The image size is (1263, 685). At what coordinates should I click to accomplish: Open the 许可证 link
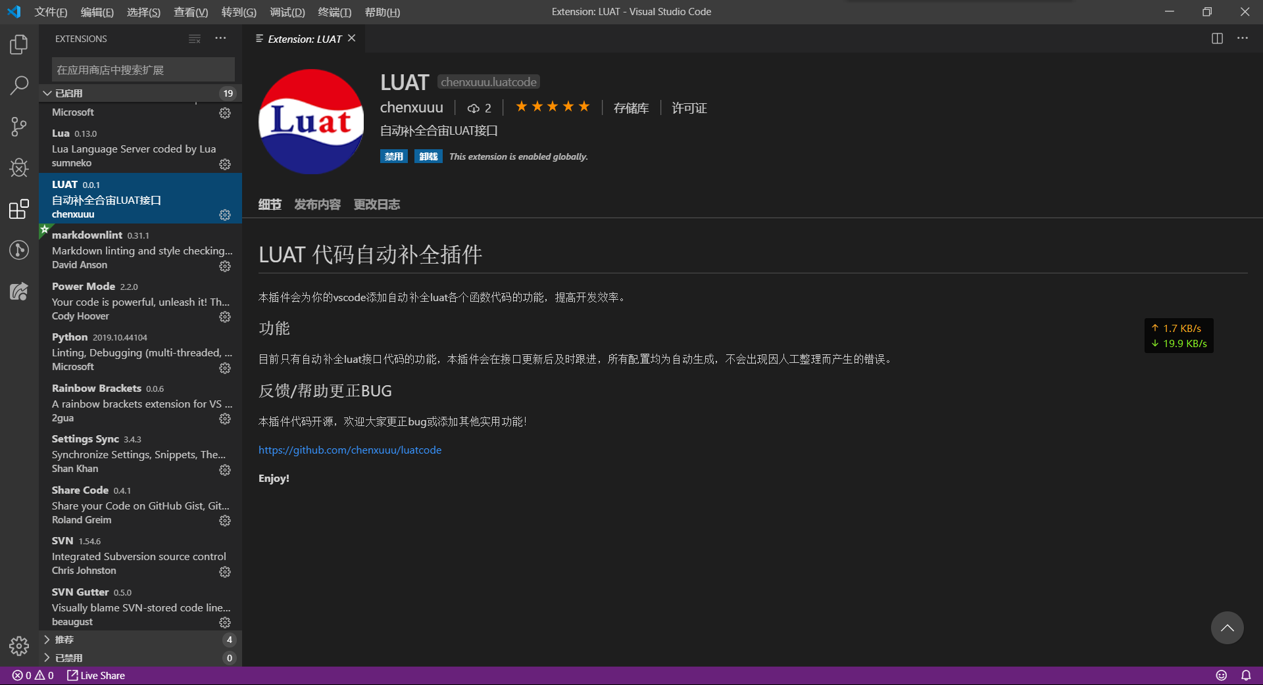coord(689,108)
